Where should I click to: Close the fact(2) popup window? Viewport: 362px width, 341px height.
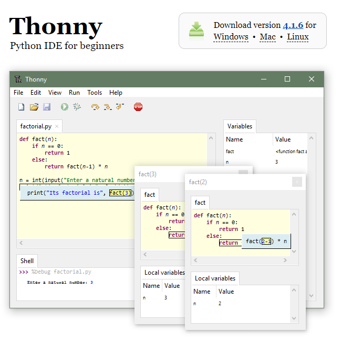[x=297, y=182]
